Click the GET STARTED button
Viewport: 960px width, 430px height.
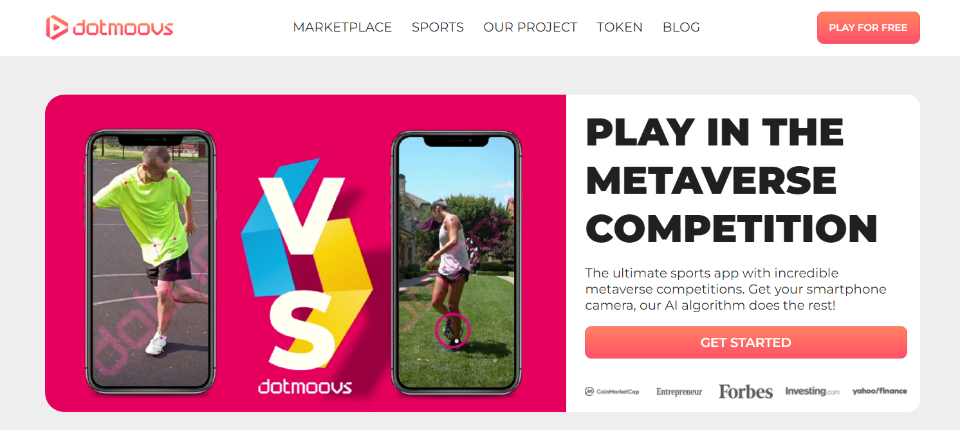pos(746,342)
